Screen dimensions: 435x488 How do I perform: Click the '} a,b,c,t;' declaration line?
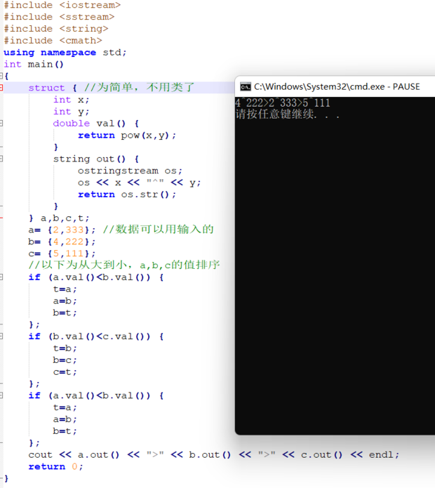tap(59, 218)
